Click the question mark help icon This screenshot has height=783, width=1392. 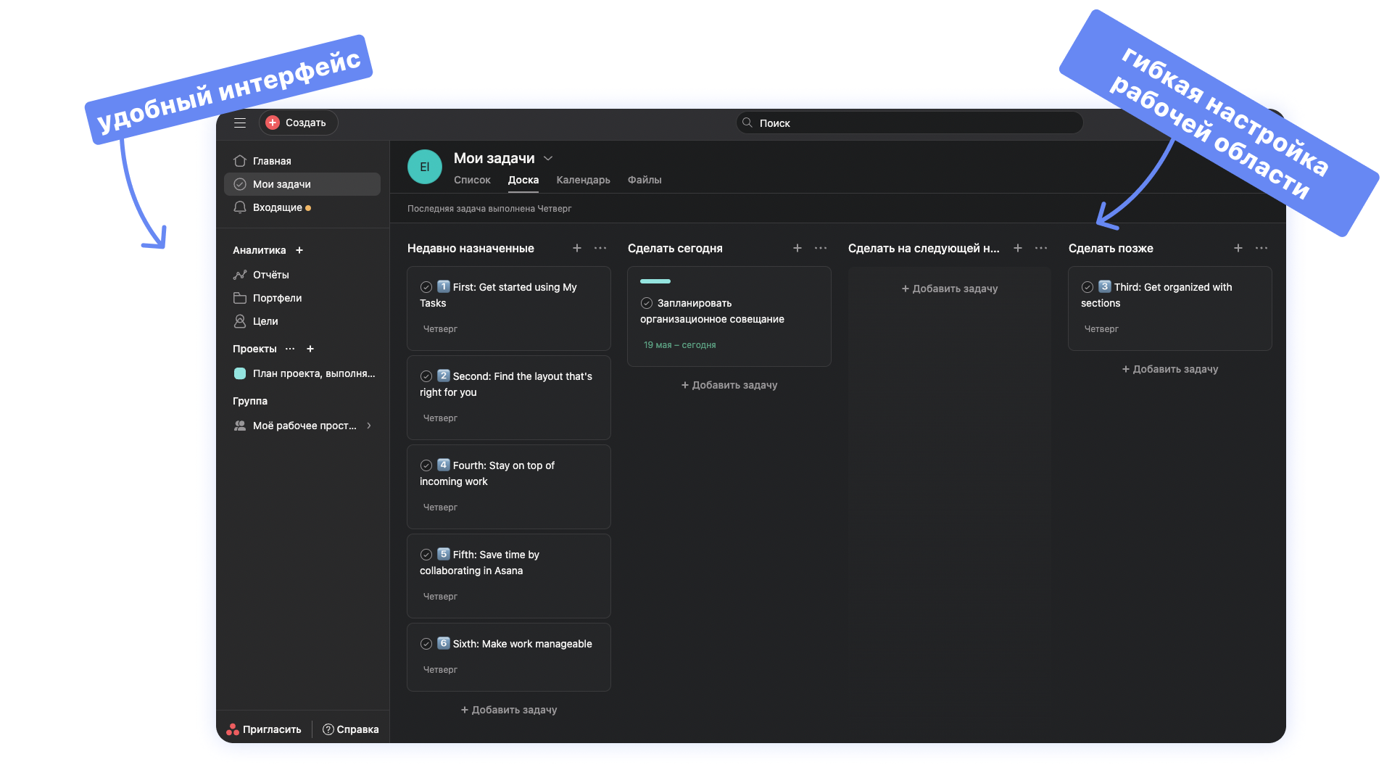coord(328,729)
